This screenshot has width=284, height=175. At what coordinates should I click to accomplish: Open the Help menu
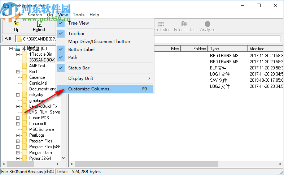(x=94, y=15)
